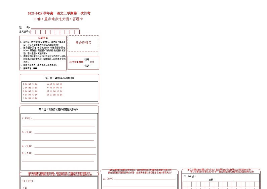The width and height of the screenshot is (267, 189).
Task: Click the answer line beside 5.(5分)
Action: [65, 133]
